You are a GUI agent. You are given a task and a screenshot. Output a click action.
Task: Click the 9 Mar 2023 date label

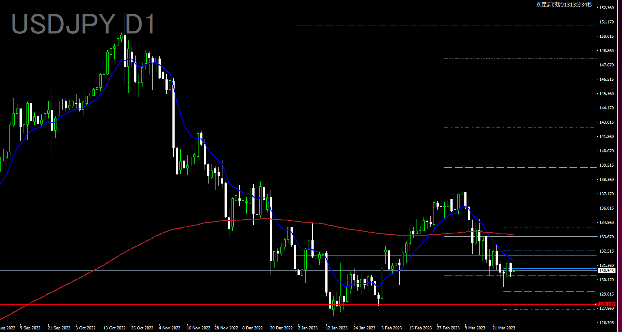click(x=475, y=329)
